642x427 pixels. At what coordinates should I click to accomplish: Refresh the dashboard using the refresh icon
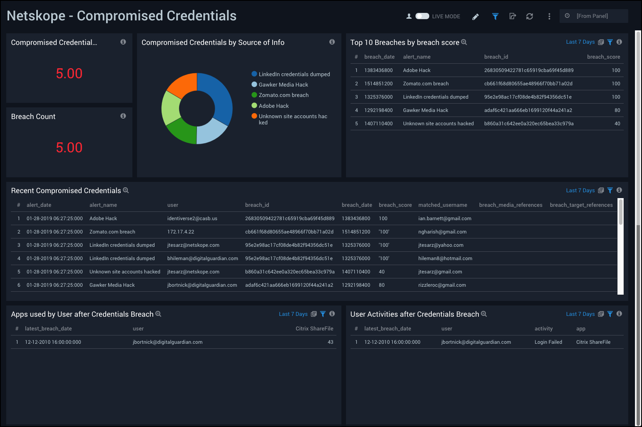pyautogui.click(x=530, y=16)
